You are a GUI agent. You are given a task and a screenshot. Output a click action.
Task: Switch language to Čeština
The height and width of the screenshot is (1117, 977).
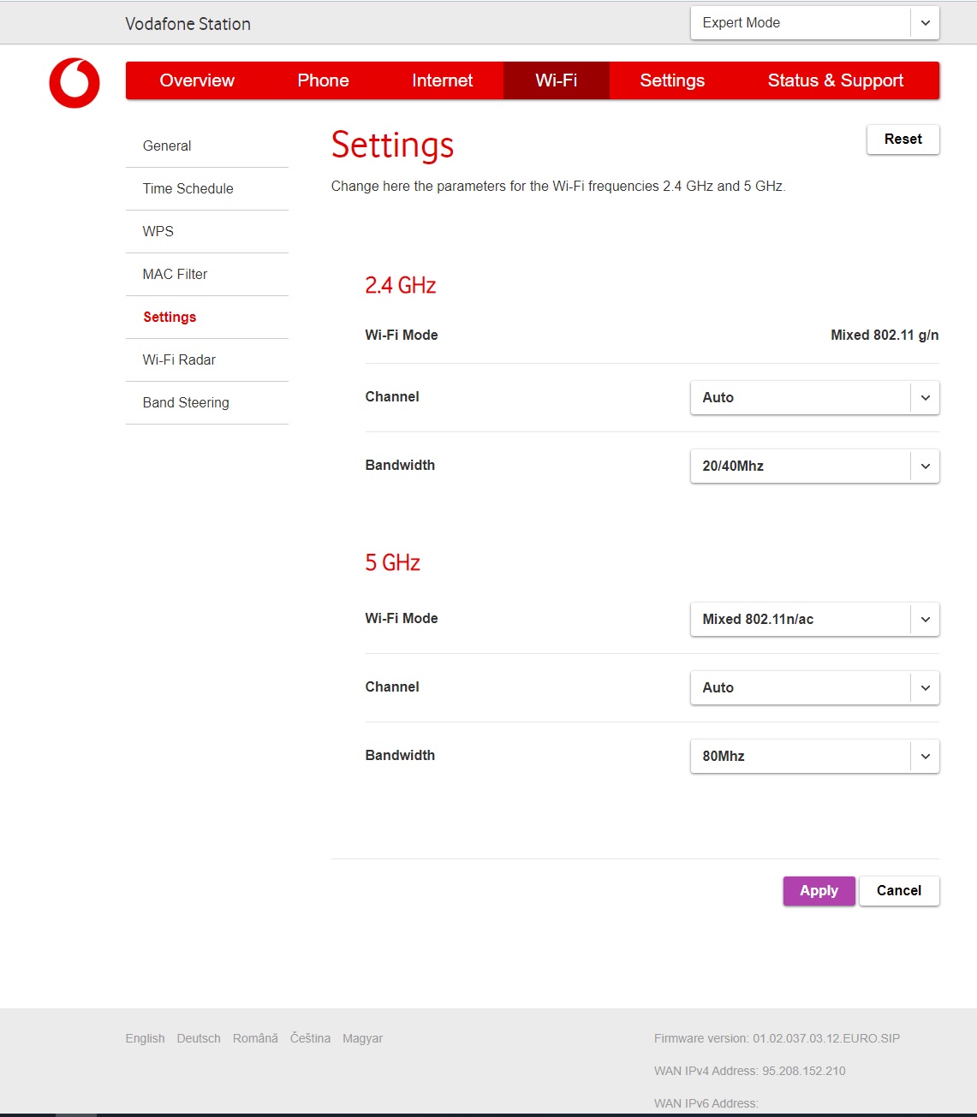click(310, 1038)
